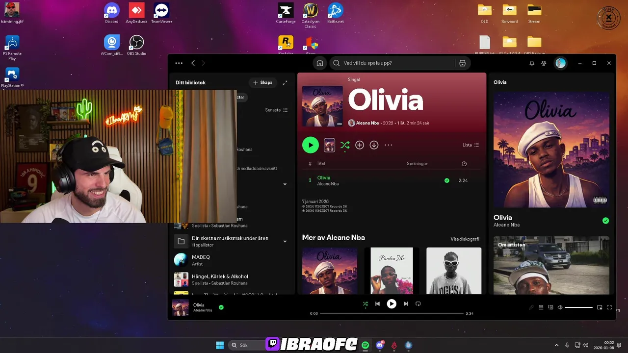
Task: Click Aleane Nba under Olivia in right panel
Action: [506, 225]
